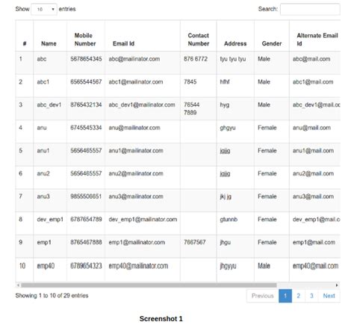Screen dimensions: 354x325
Task: Click mobile number 6789654323
Action: [86, 266]
